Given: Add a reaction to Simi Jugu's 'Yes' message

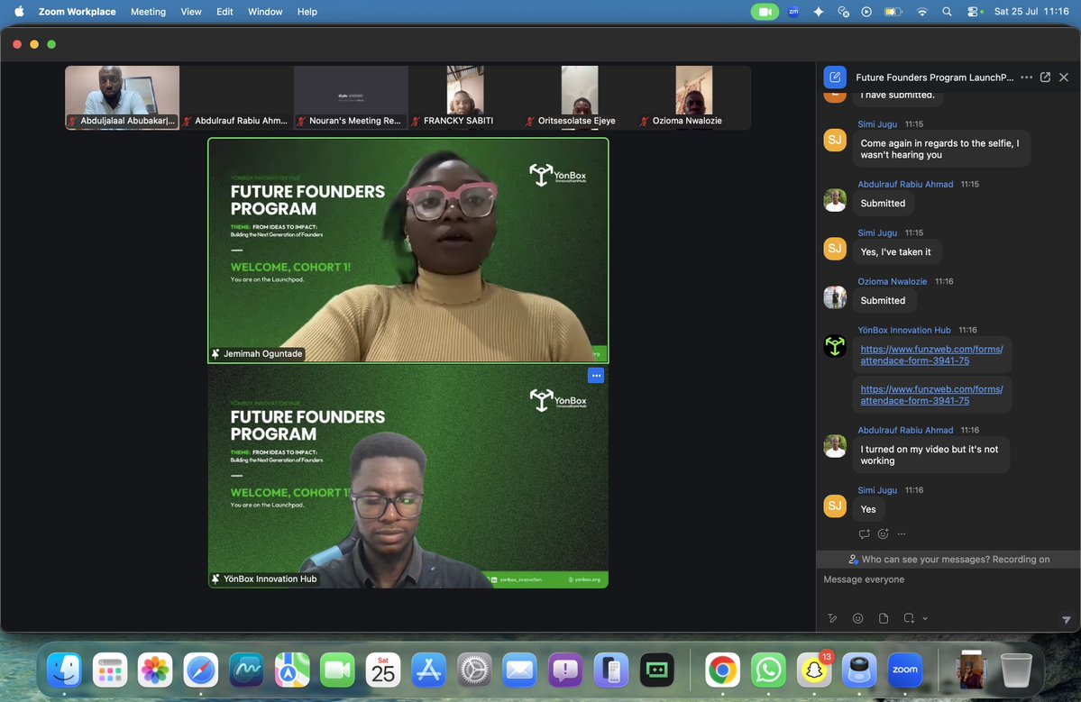Looking at the screenshot, I should [x=884, y=533].
